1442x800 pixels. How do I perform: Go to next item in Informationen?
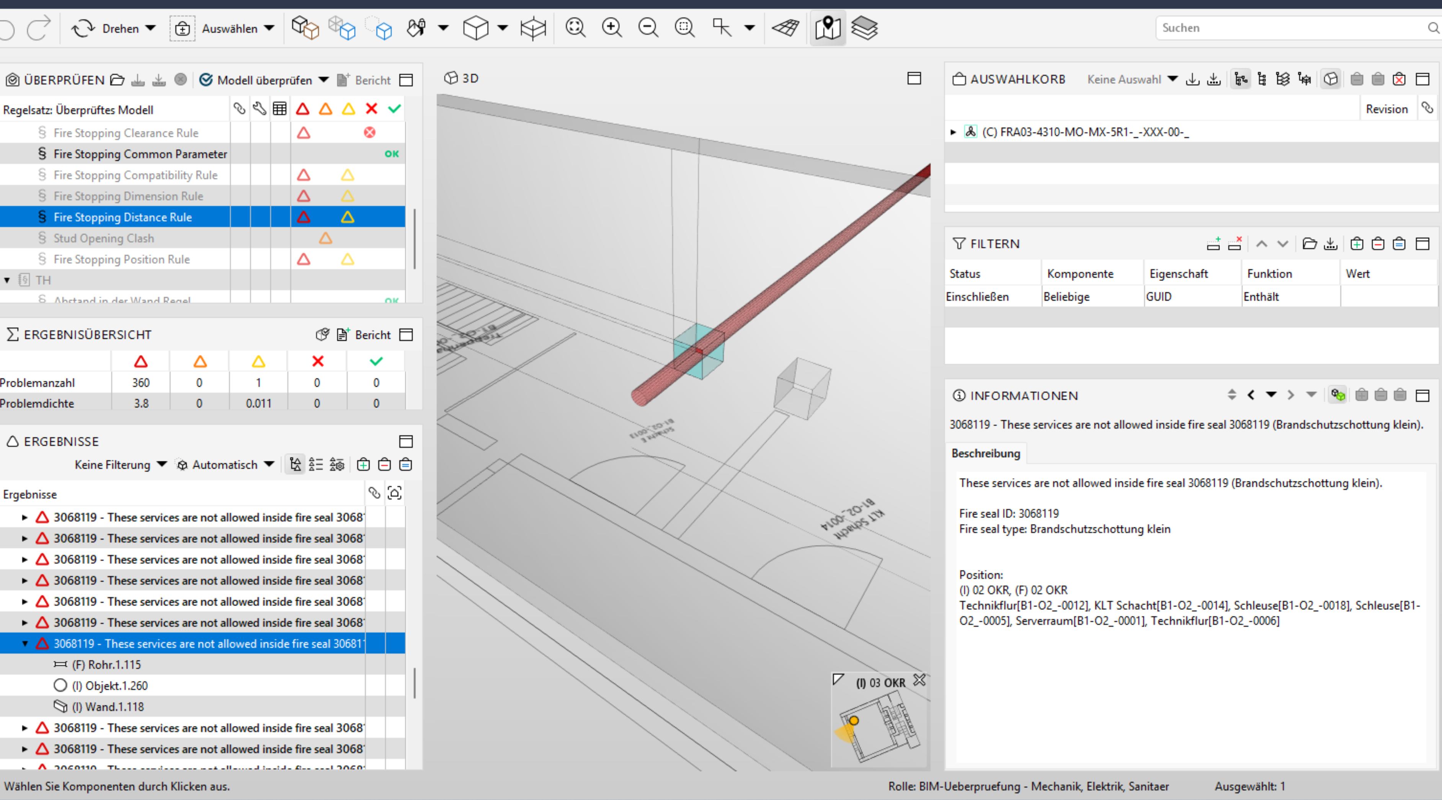pyautogui.click(x=1291, y=395)
